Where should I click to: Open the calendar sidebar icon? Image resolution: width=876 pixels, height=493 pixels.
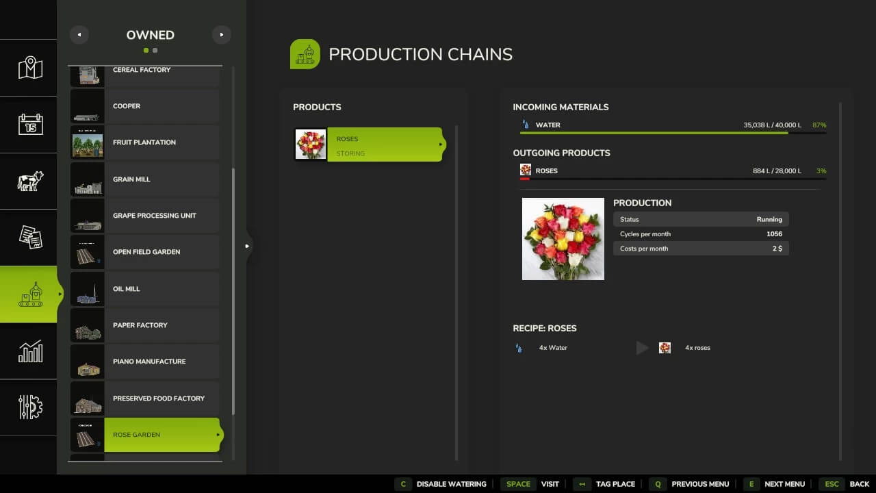pos(30,124)
